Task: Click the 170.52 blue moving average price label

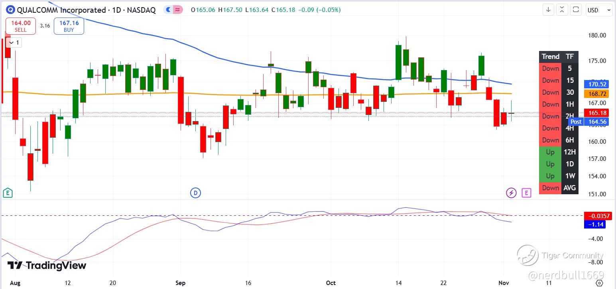Action: pyautogui.click(x=596, y=84)
